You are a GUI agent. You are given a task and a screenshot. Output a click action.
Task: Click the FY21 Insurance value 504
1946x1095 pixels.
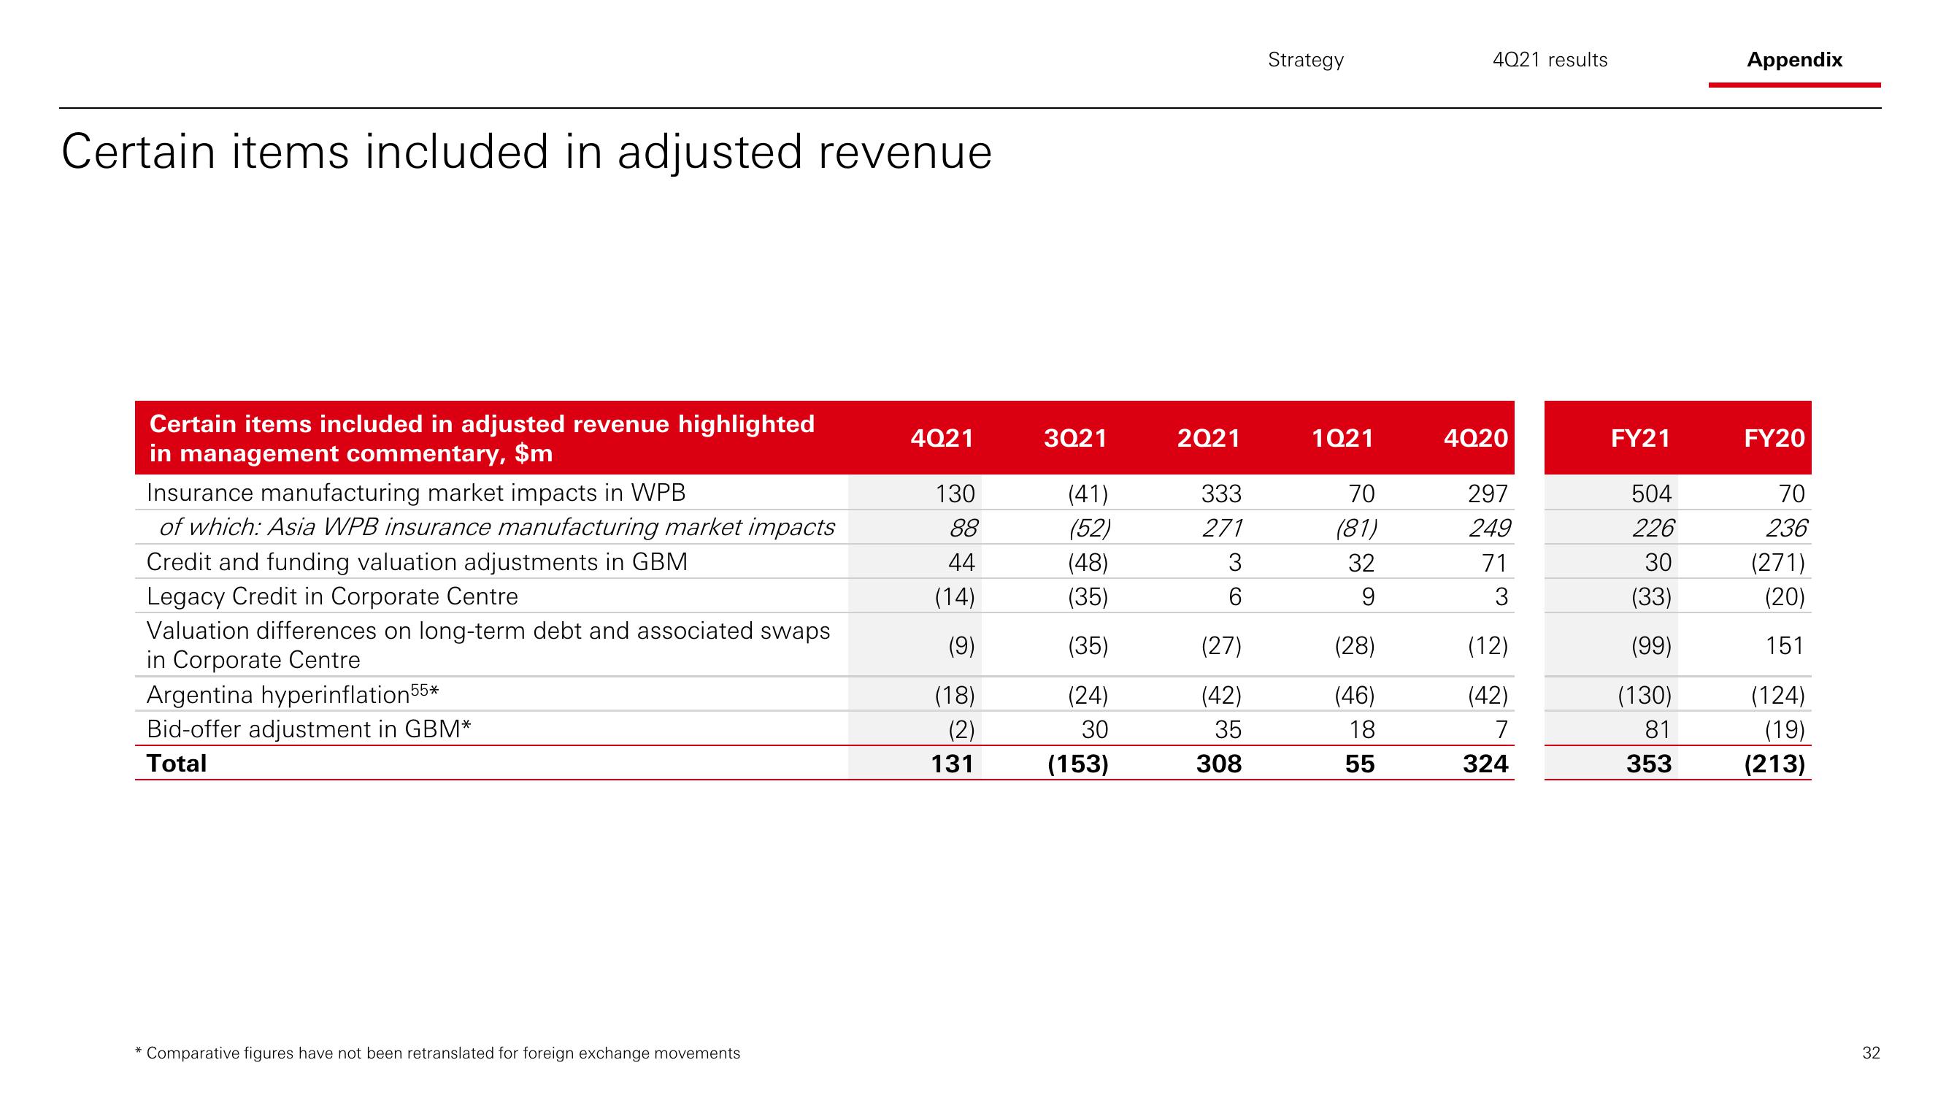coord(1651,493)
